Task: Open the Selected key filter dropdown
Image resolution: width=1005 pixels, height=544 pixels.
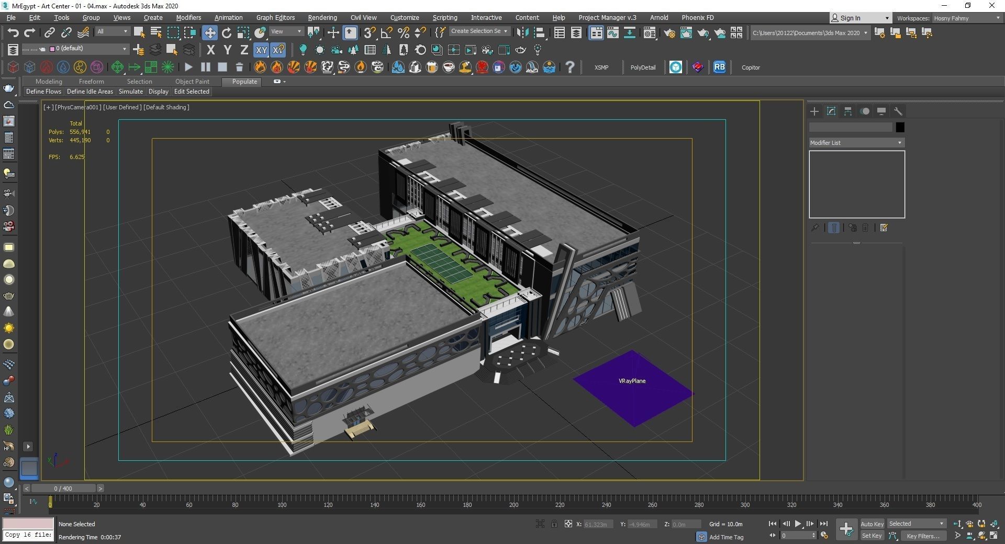Action: [917, 524]
